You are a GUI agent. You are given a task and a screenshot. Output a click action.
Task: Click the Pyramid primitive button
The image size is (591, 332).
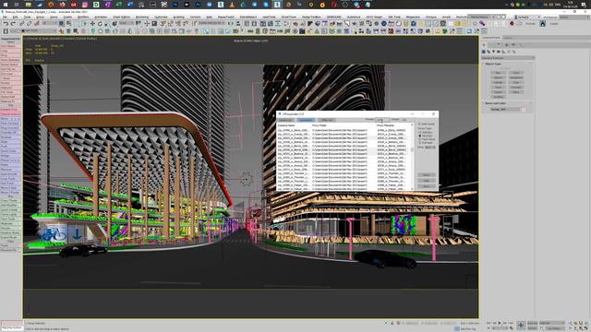516,88
